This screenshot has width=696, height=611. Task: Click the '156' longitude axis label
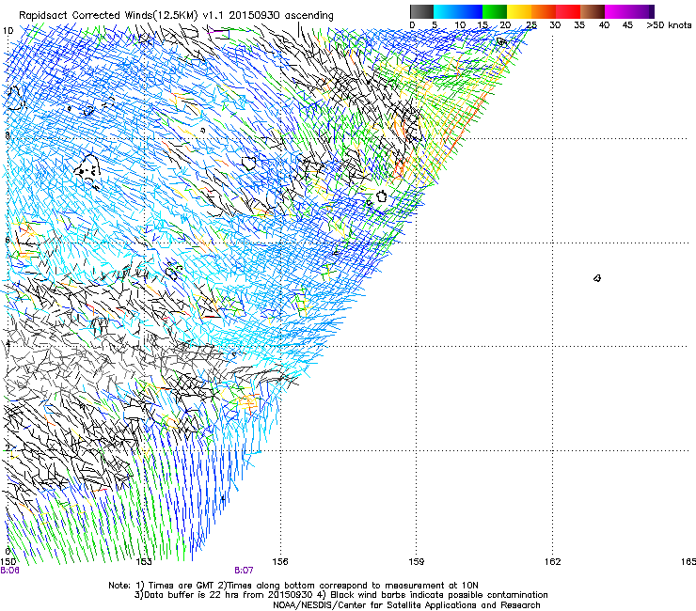pos(280,562)
